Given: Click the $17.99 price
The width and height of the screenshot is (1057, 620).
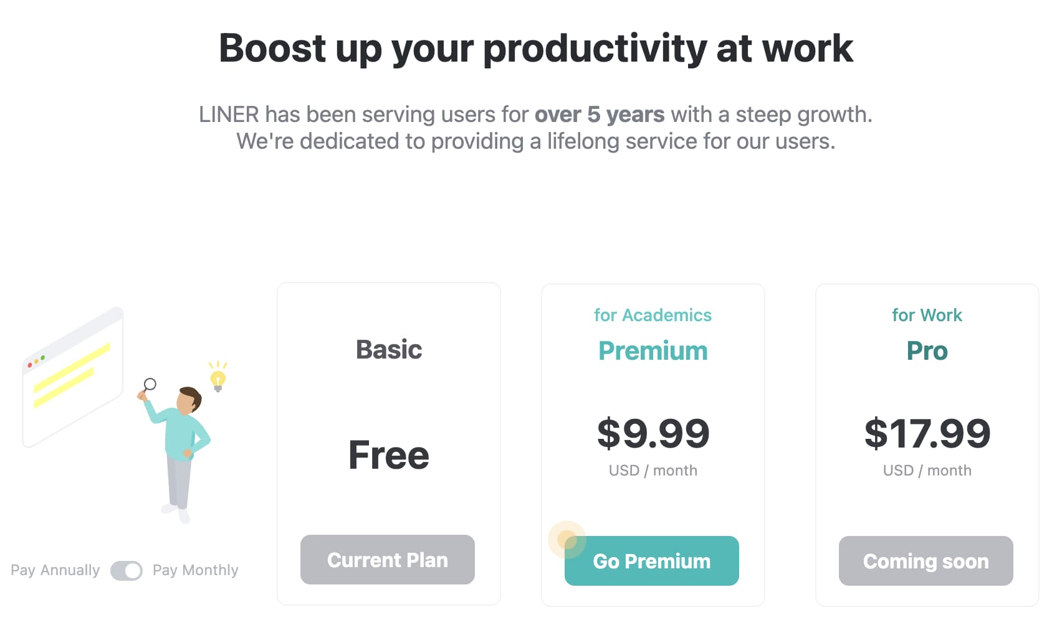Looking at the screenshot, I should click(x=927, y=434).
